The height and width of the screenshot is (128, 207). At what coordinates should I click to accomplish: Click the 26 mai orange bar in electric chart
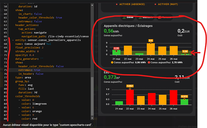click(x=174, y=50)
